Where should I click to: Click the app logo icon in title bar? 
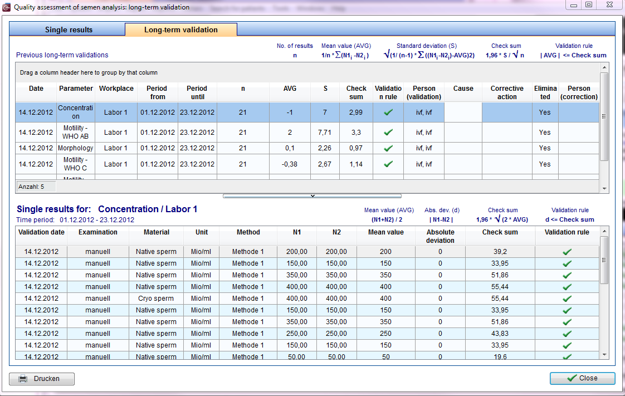(6, 7)
